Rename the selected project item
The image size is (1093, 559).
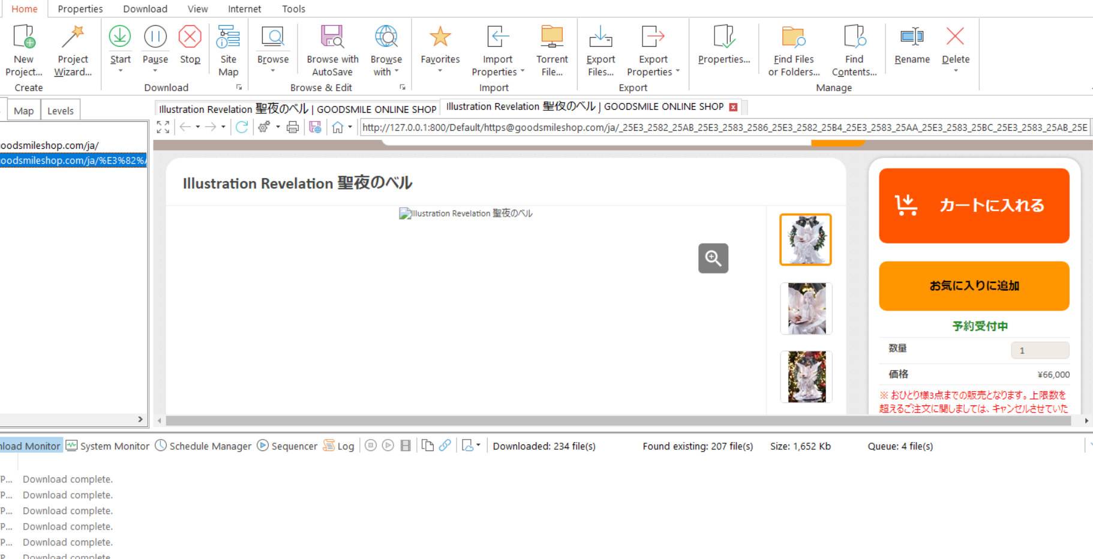coord(912,44)
